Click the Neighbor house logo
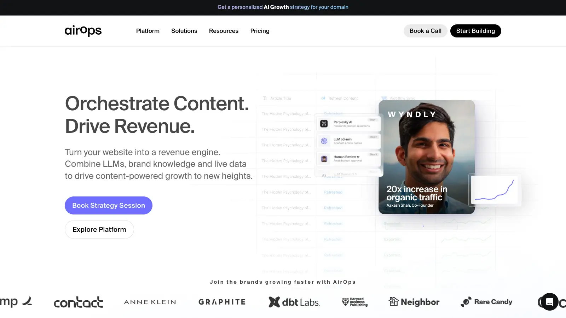 click(414, 302)
